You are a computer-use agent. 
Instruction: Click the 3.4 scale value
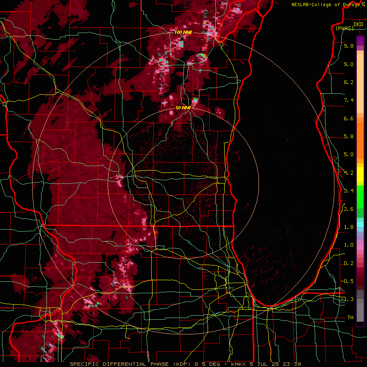point(349,191)
